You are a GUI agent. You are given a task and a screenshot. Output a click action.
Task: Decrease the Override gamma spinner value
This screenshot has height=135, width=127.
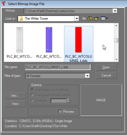(68, 102)
